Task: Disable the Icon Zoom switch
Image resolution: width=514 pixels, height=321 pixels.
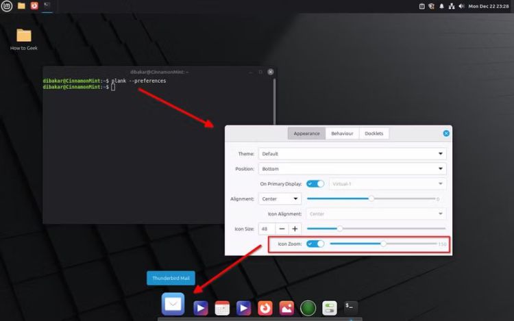Action: 315,244
